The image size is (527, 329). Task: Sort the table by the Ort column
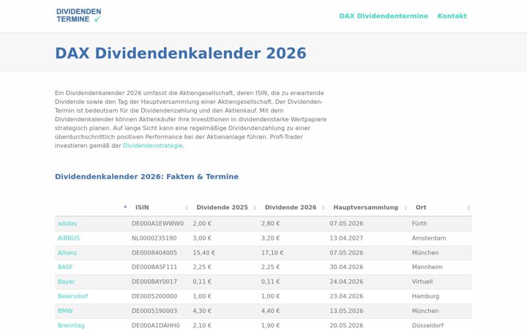coord(441,208)
